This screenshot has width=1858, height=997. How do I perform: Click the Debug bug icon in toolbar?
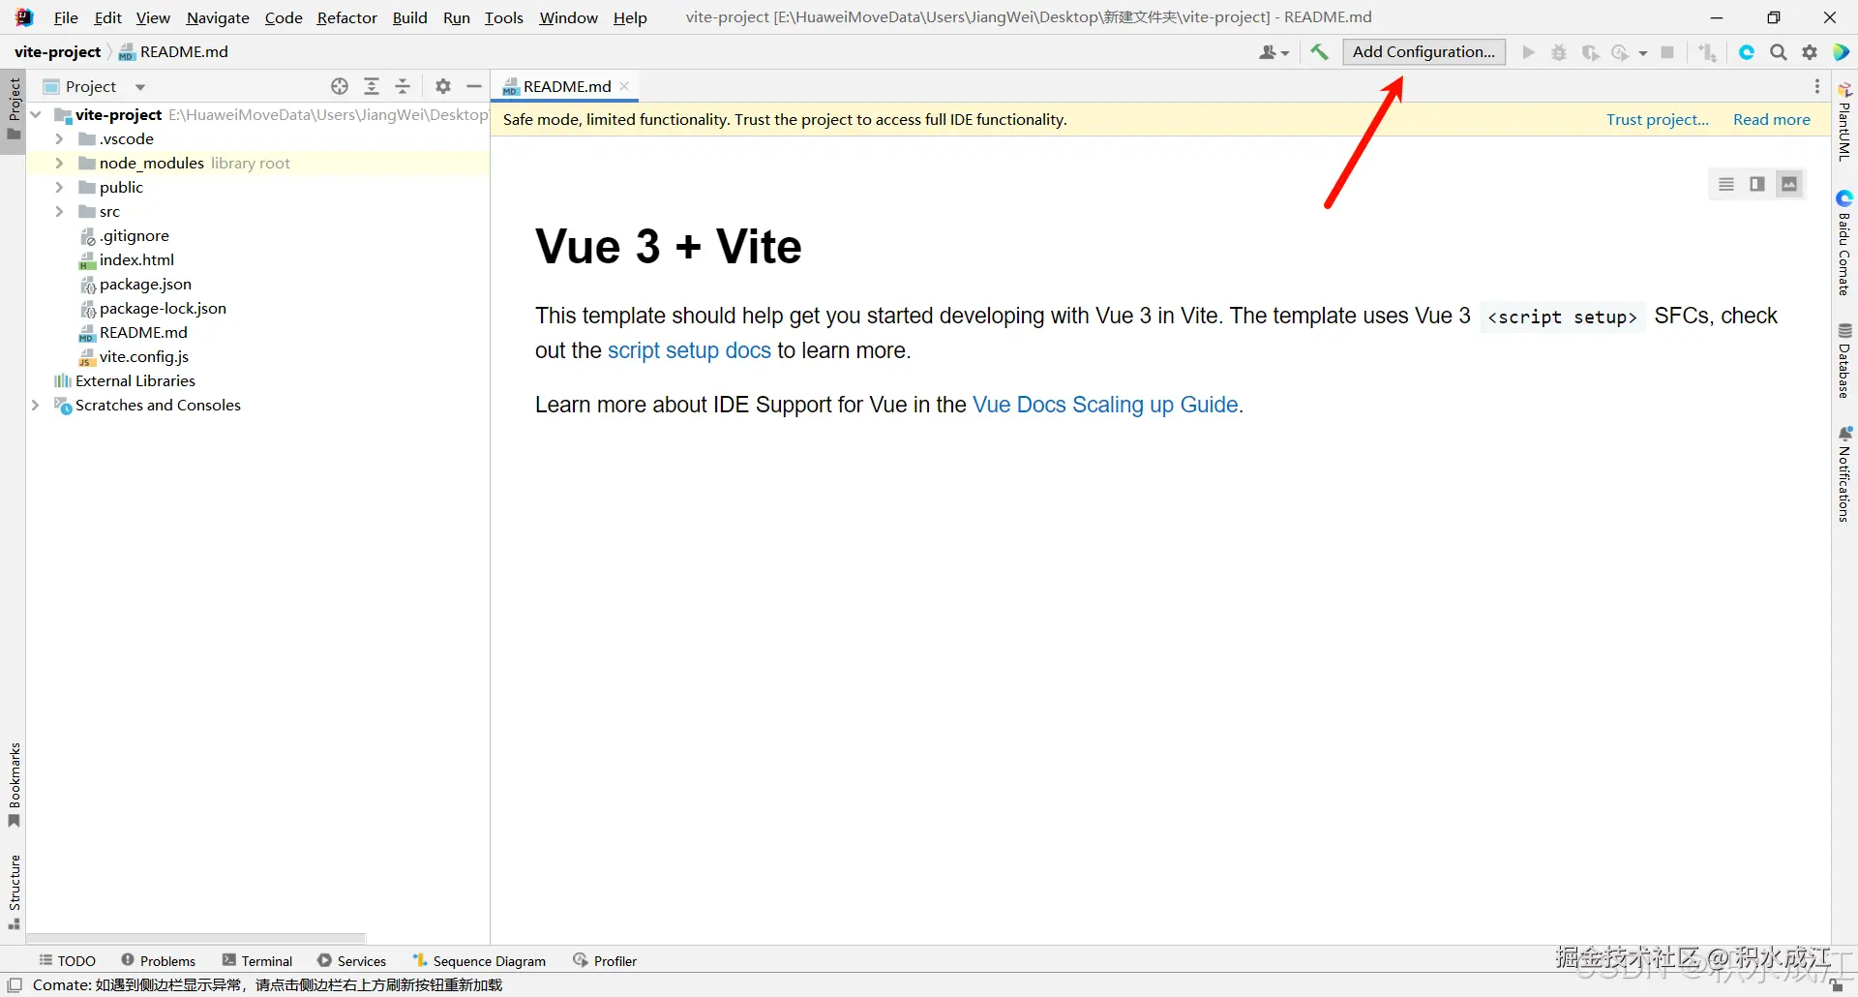pyautogui.click(x=1559, y=52)
